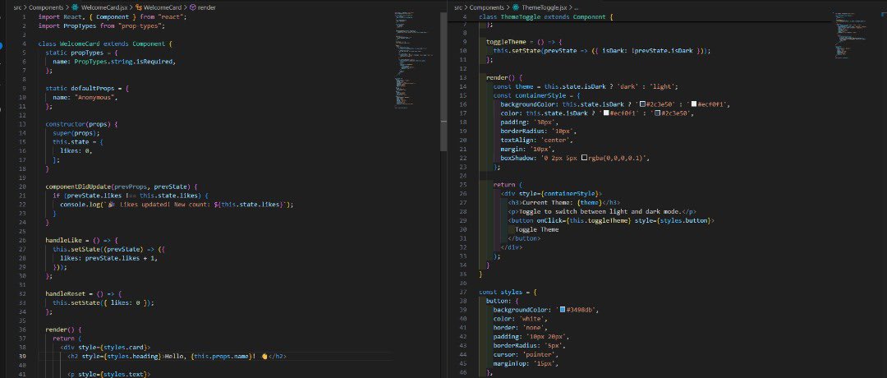This screenshot has height=378, width=887.
Task: Click the "prop-types" import string
Action: click(141, 26)
